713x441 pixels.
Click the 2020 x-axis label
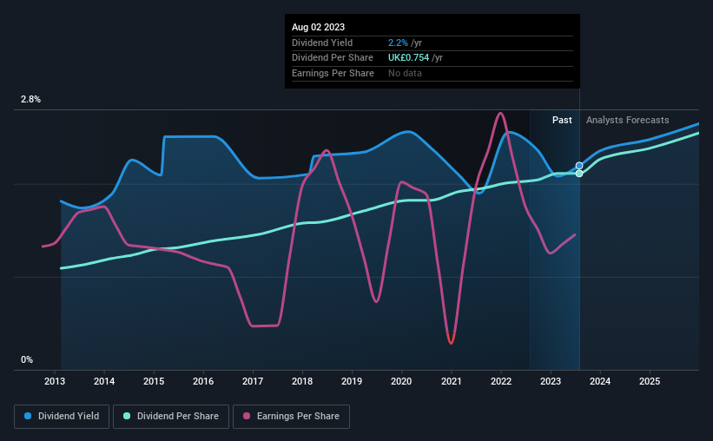401,381
